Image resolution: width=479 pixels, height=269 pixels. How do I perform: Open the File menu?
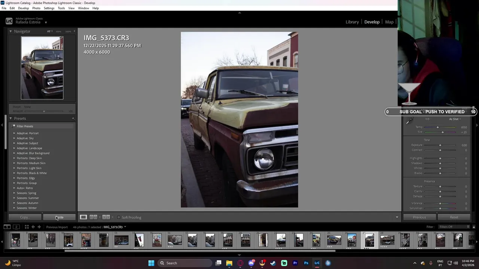pos(4,8)
